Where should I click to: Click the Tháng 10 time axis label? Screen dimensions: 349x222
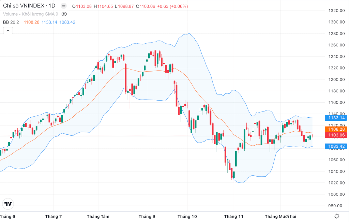(x=187, y=217)
